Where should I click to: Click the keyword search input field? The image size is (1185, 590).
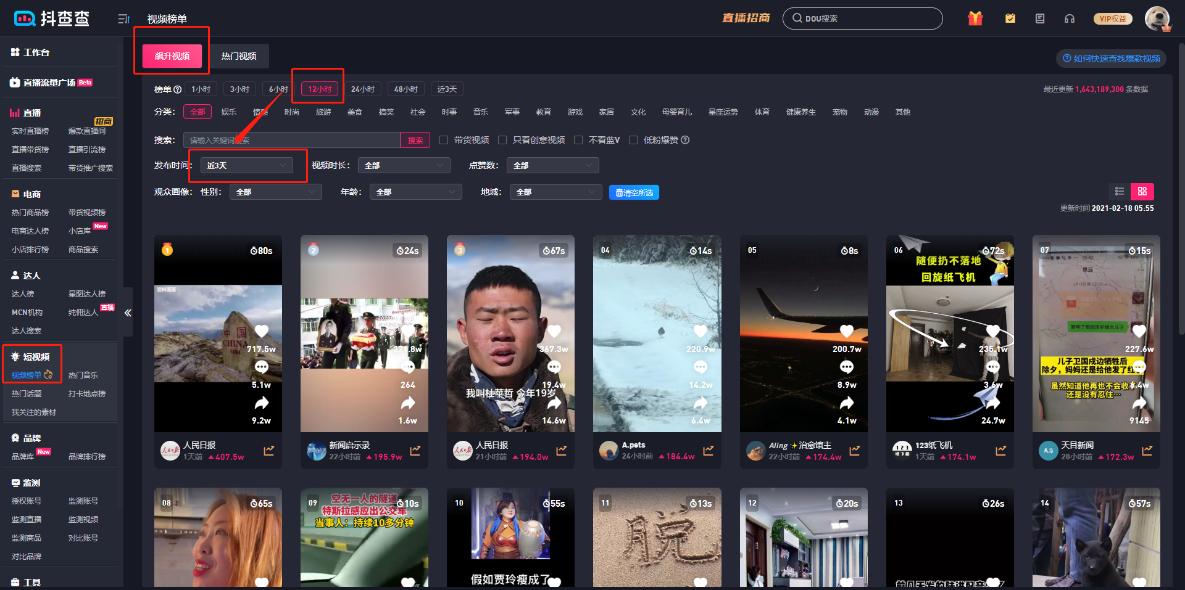(x=292, y=140)
